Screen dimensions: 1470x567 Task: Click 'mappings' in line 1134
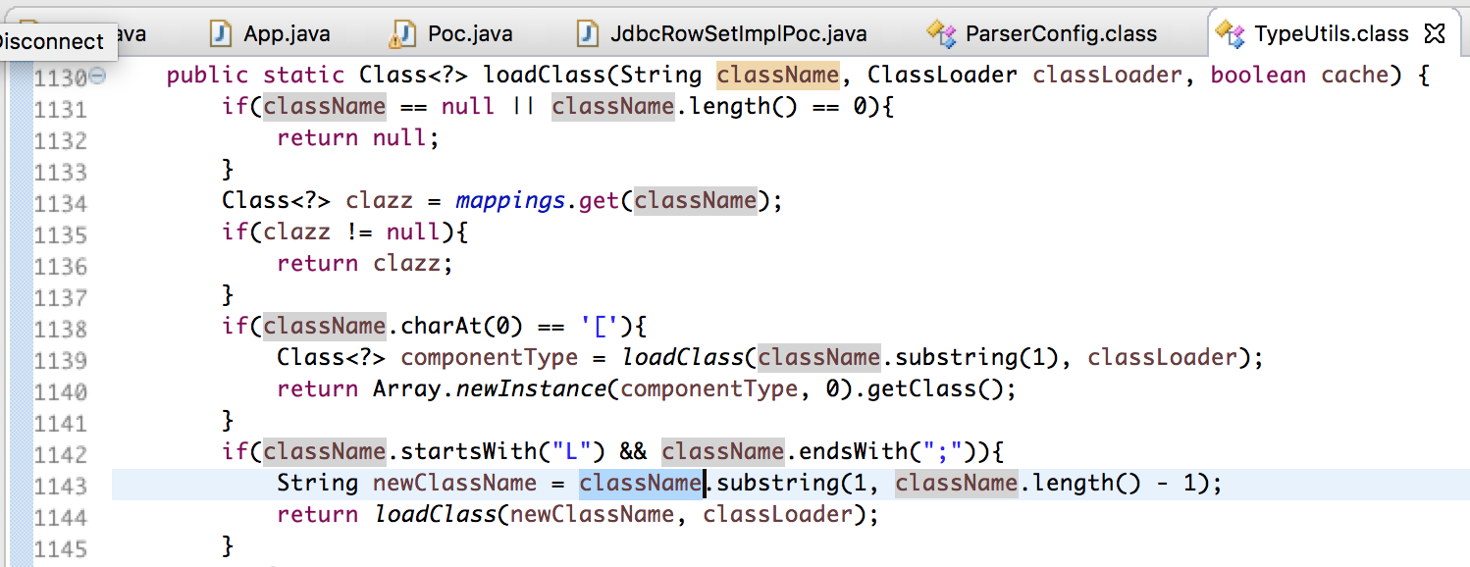[510, 201]
